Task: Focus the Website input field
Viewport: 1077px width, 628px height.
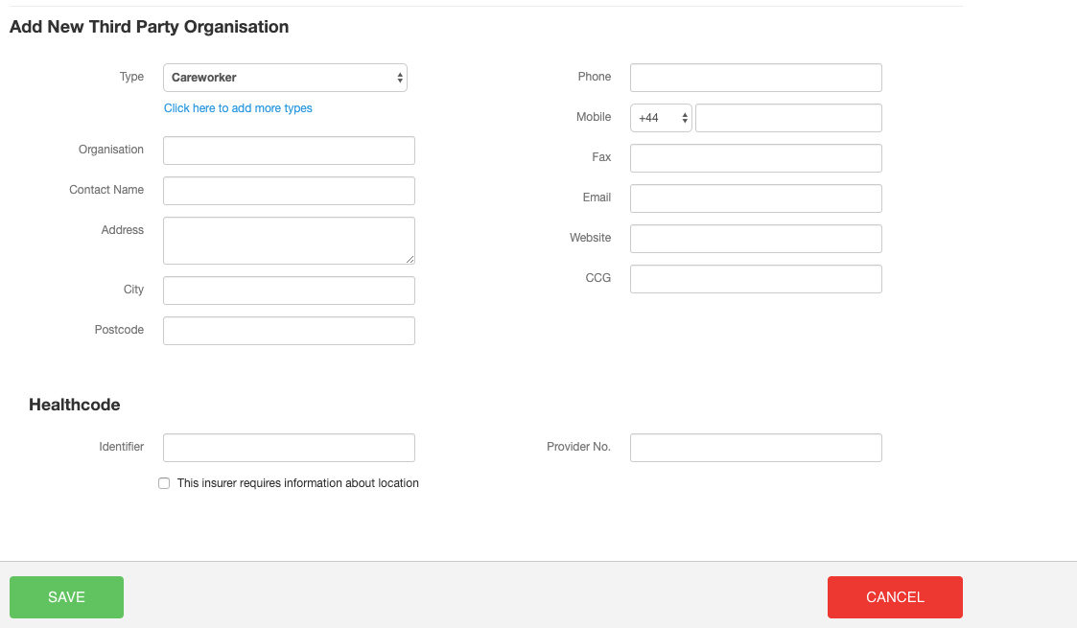Action: 756,239
